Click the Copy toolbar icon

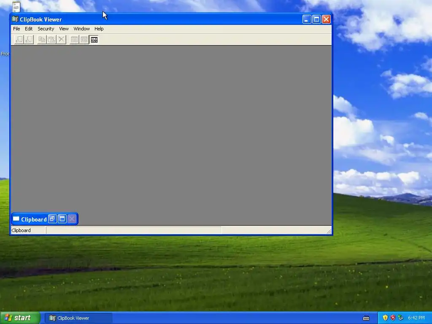tap(42, 40)
